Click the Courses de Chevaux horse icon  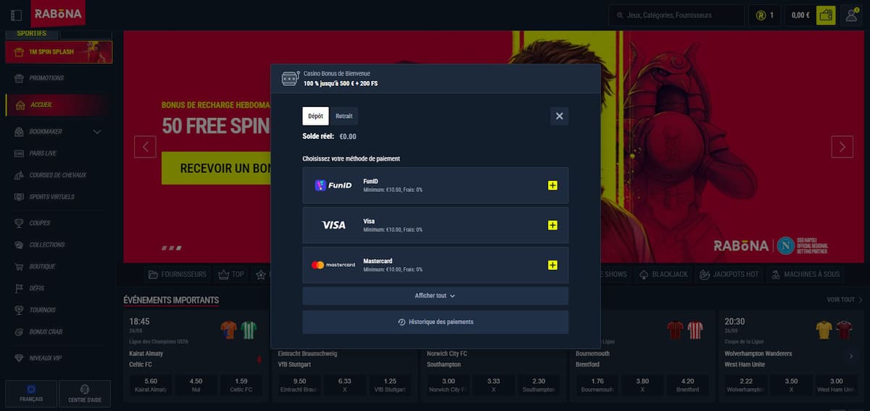pyautogui.click(x=19, y=175)
